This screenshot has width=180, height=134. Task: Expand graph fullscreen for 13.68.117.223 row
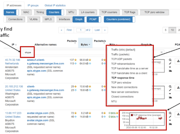[170, 116]
